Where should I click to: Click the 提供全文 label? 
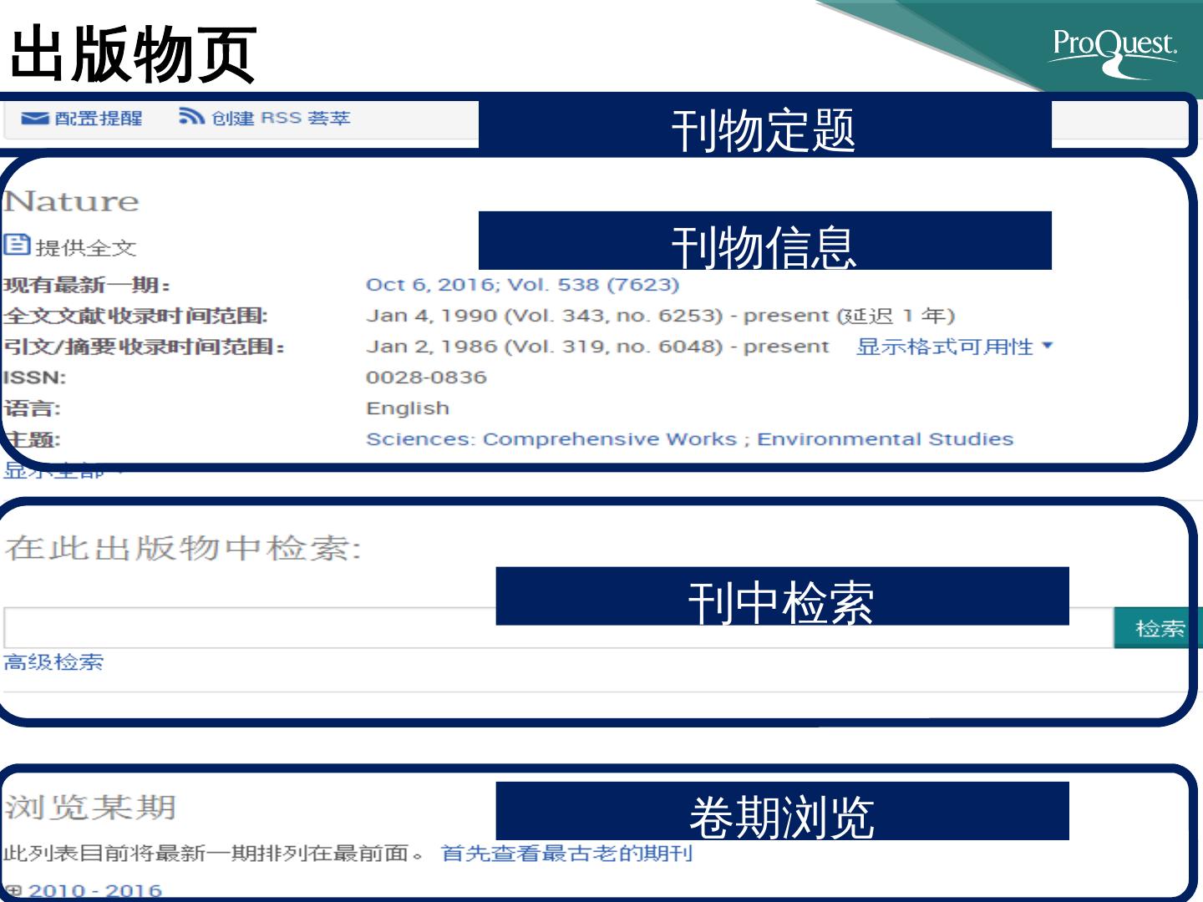pos(85,247)
